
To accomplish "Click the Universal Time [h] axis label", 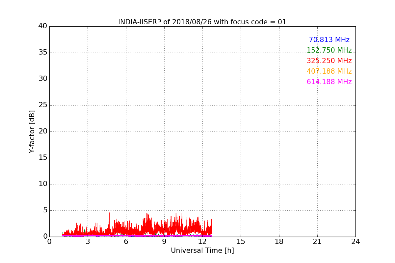I will click(202, 251).
